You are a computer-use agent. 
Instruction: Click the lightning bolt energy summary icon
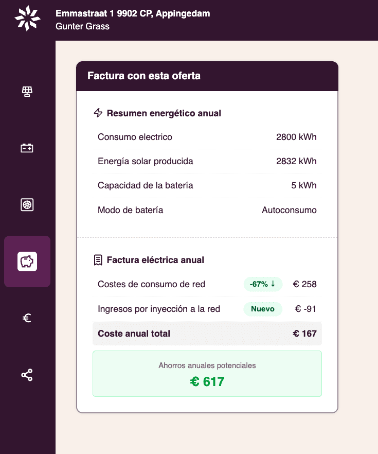pyautogui.click(x=98, y=113)
